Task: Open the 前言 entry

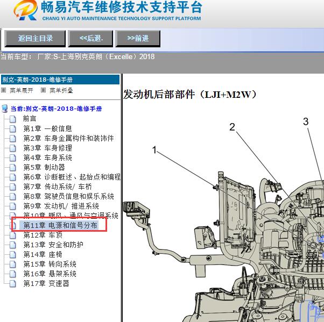Action: tap(30, 119)
